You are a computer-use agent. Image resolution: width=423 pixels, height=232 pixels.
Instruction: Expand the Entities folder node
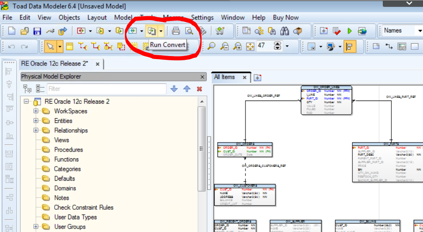coord(35,121)
